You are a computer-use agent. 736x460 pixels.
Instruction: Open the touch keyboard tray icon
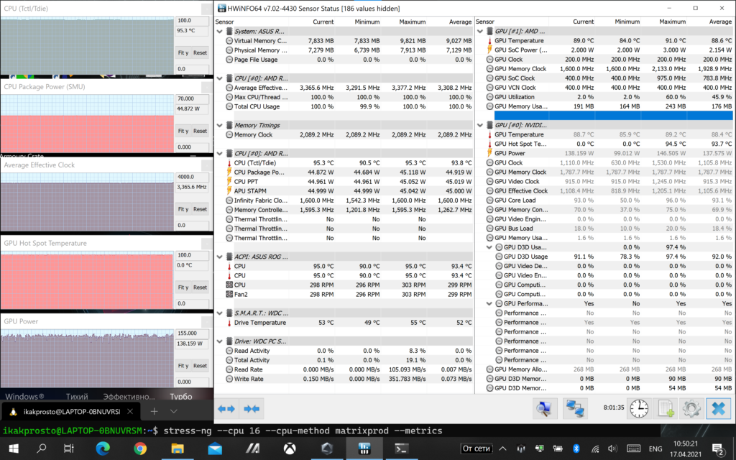pos(633,448)
